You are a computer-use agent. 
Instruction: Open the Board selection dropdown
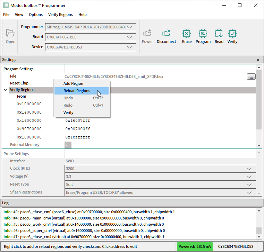point(130,37)
